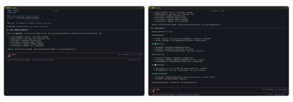Click agnes-2.0-flash in left window status bar
The image size is (293, 102).
(13, 60)
